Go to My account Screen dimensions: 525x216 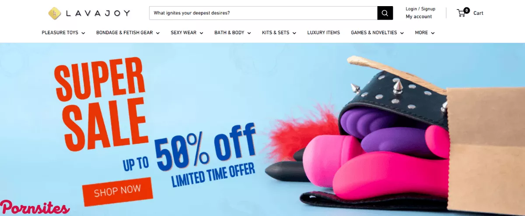tap(419, 17)
